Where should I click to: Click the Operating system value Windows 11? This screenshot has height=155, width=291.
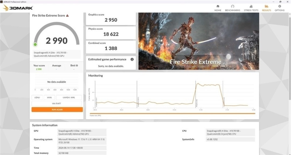point(82,141)
